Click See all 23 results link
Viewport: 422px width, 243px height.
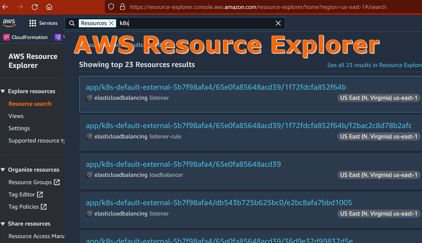click(375, 65)
